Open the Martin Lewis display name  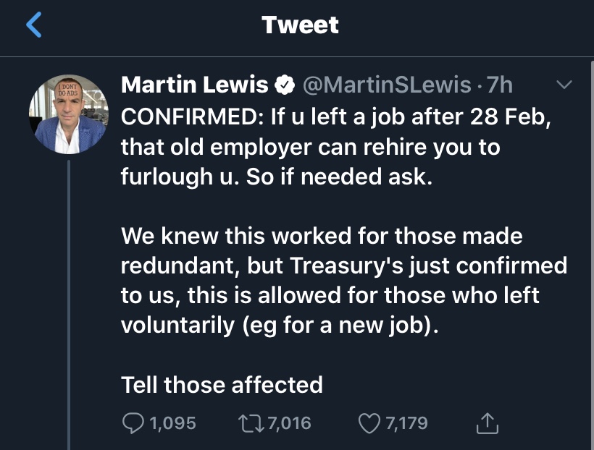(x=195, y=85)
